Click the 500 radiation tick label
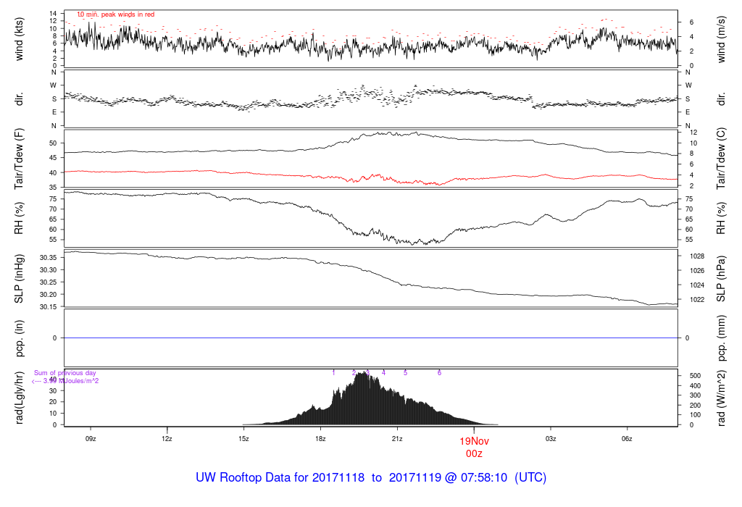 click(695, 376)
